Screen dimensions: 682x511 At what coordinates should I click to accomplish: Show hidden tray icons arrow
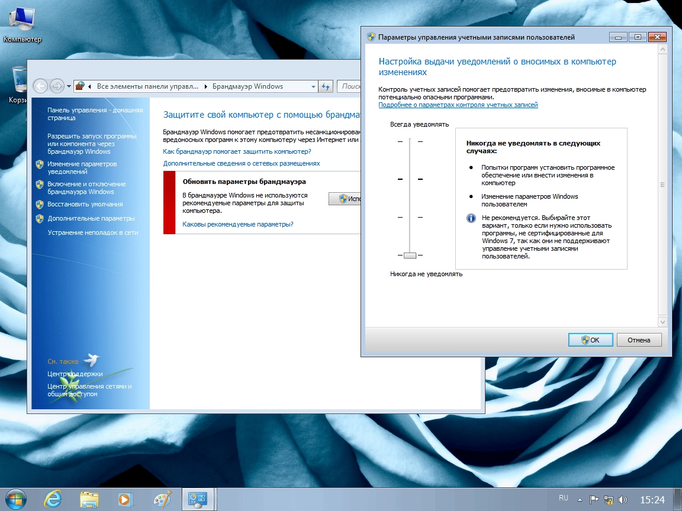(580, 500)
